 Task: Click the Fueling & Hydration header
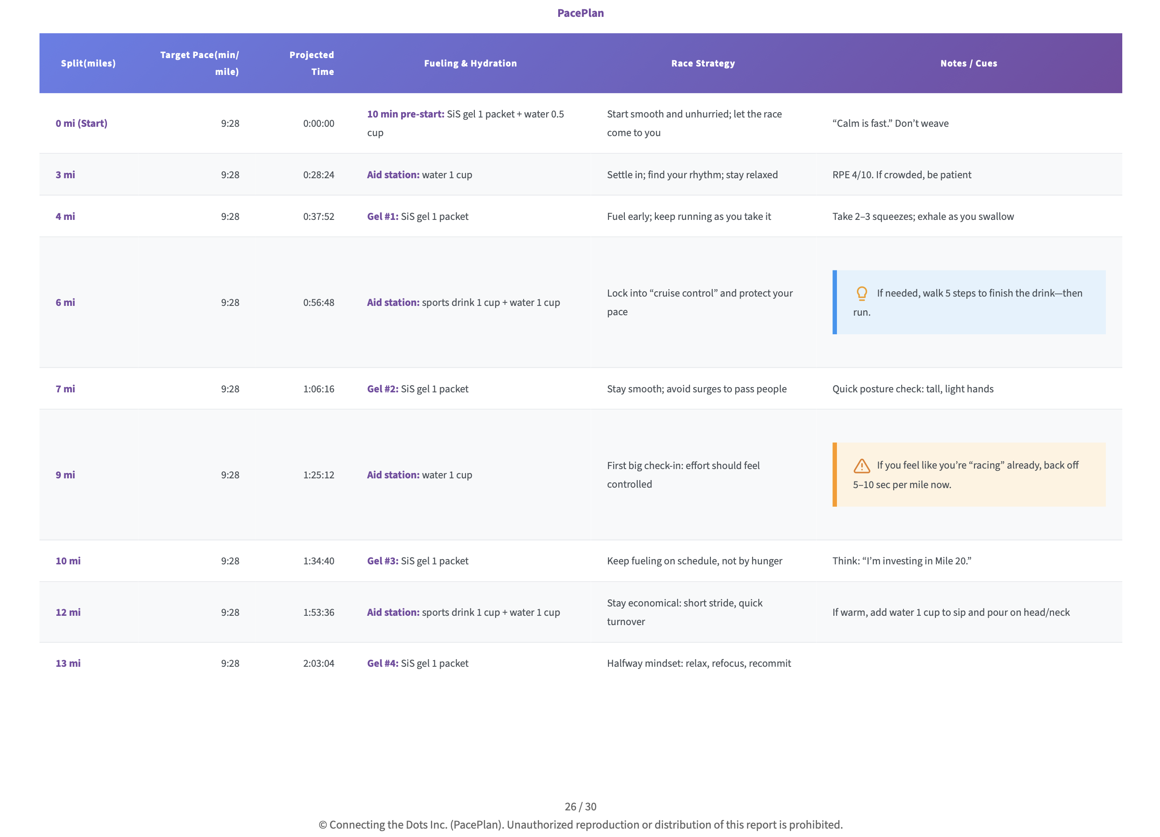(x=470, y=63)
